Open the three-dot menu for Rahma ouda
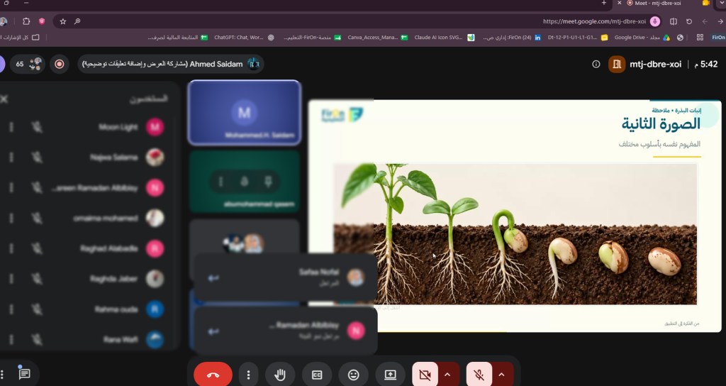The width and height of the screenshot is (726, 386). coord(11,309)
